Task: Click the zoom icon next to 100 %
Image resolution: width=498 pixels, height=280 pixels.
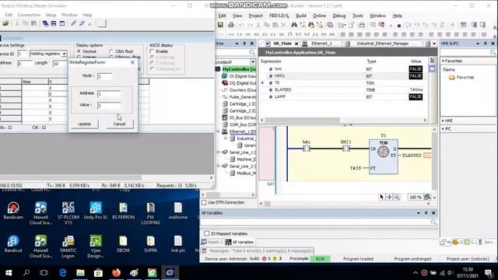Action: pos(427,197)
